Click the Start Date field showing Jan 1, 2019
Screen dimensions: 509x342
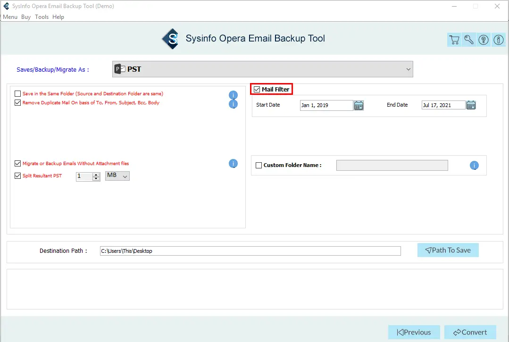click(326, 105)
